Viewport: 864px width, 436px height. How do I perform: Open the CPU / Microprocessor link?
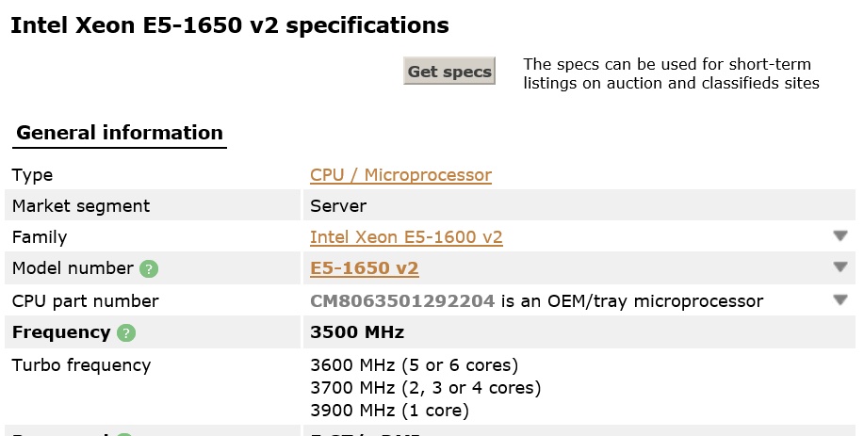[400, 175]
